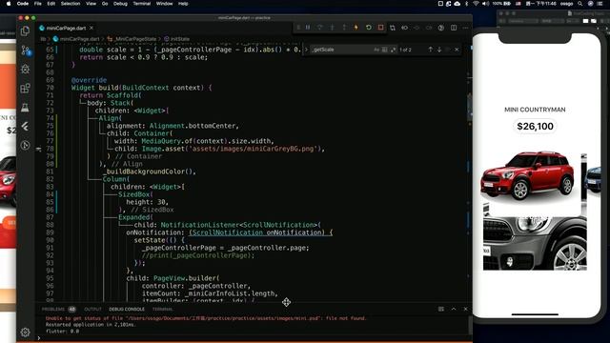Trigger Flutter hot reload lightning icon
Image resolution: width=610 pixels, height=343 pixels.
click(356, 28)
